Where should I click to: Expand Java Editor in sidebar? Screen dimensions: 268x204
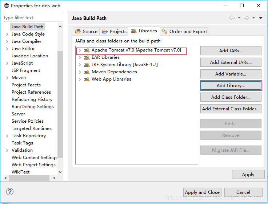tap(7, 49)
